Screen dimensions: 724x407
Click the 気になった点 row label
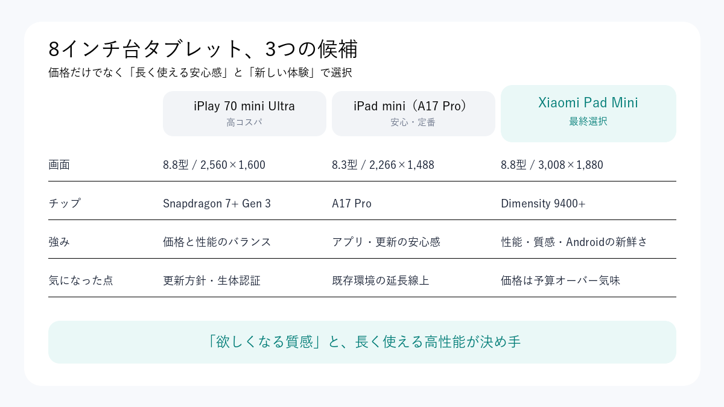(x=81, y=280)
